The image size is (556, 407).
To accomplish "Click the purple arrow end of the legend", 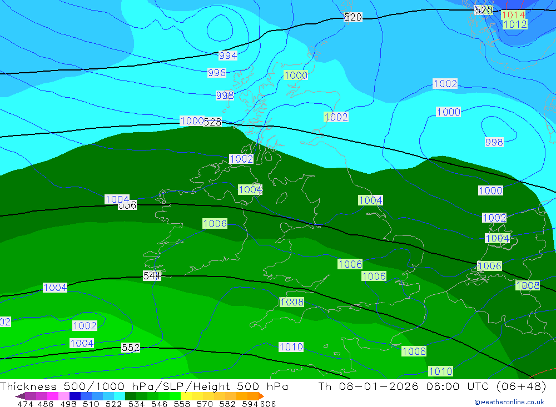I will tap(20, 396).
